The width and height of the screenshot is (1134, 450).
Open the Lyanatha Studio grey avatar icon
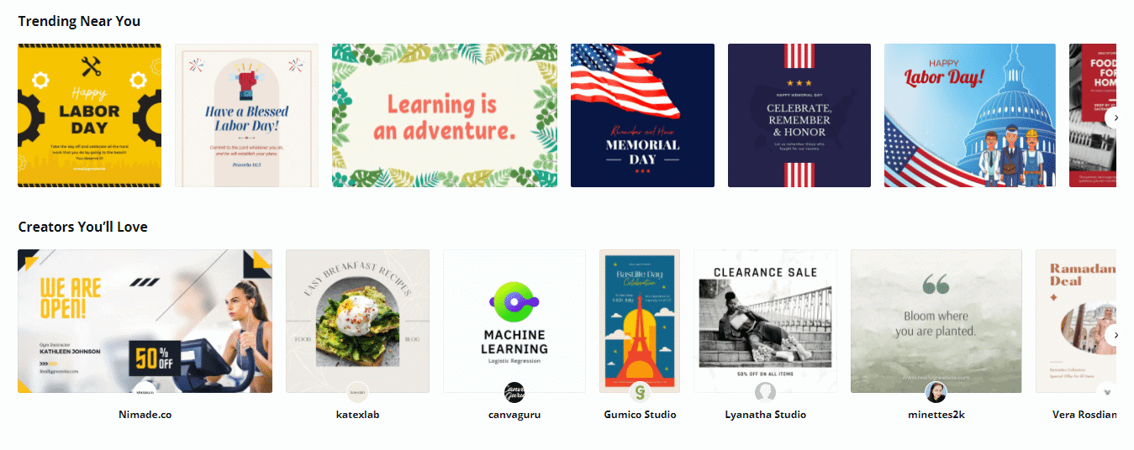[765, 392]
